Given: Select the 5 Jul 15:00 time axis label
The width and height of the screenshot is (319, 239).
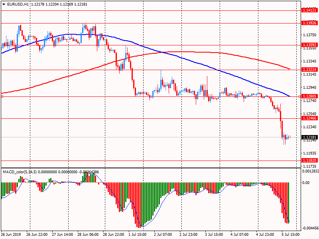Looking at the screenshot, I should point(291,234).
